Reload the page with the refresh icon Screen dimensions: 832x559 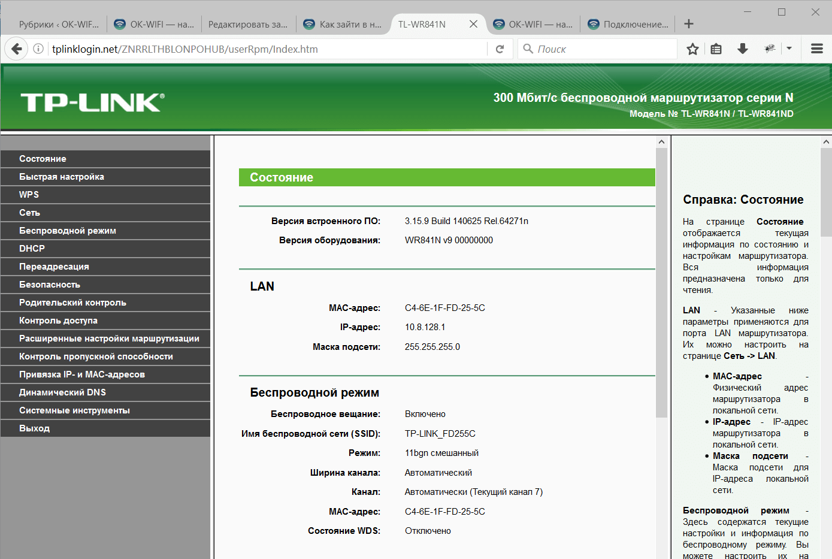pyautogui.click(x=500, y=49)
